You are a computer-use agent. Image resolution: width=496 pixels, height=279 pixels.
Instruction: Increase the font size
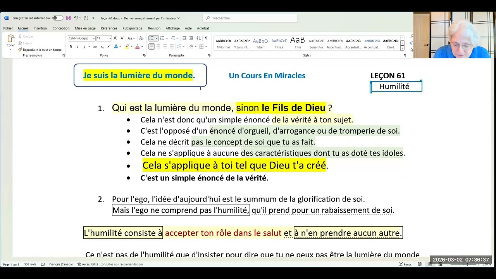[115, 38]
